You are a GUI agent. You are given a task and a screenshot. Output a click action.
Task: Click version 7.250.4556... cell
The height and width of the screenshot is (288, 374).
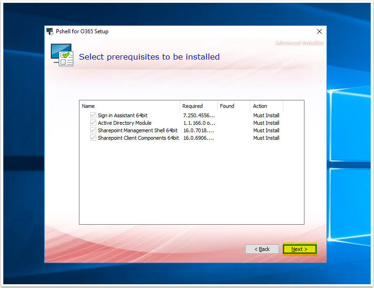[199, 115]
